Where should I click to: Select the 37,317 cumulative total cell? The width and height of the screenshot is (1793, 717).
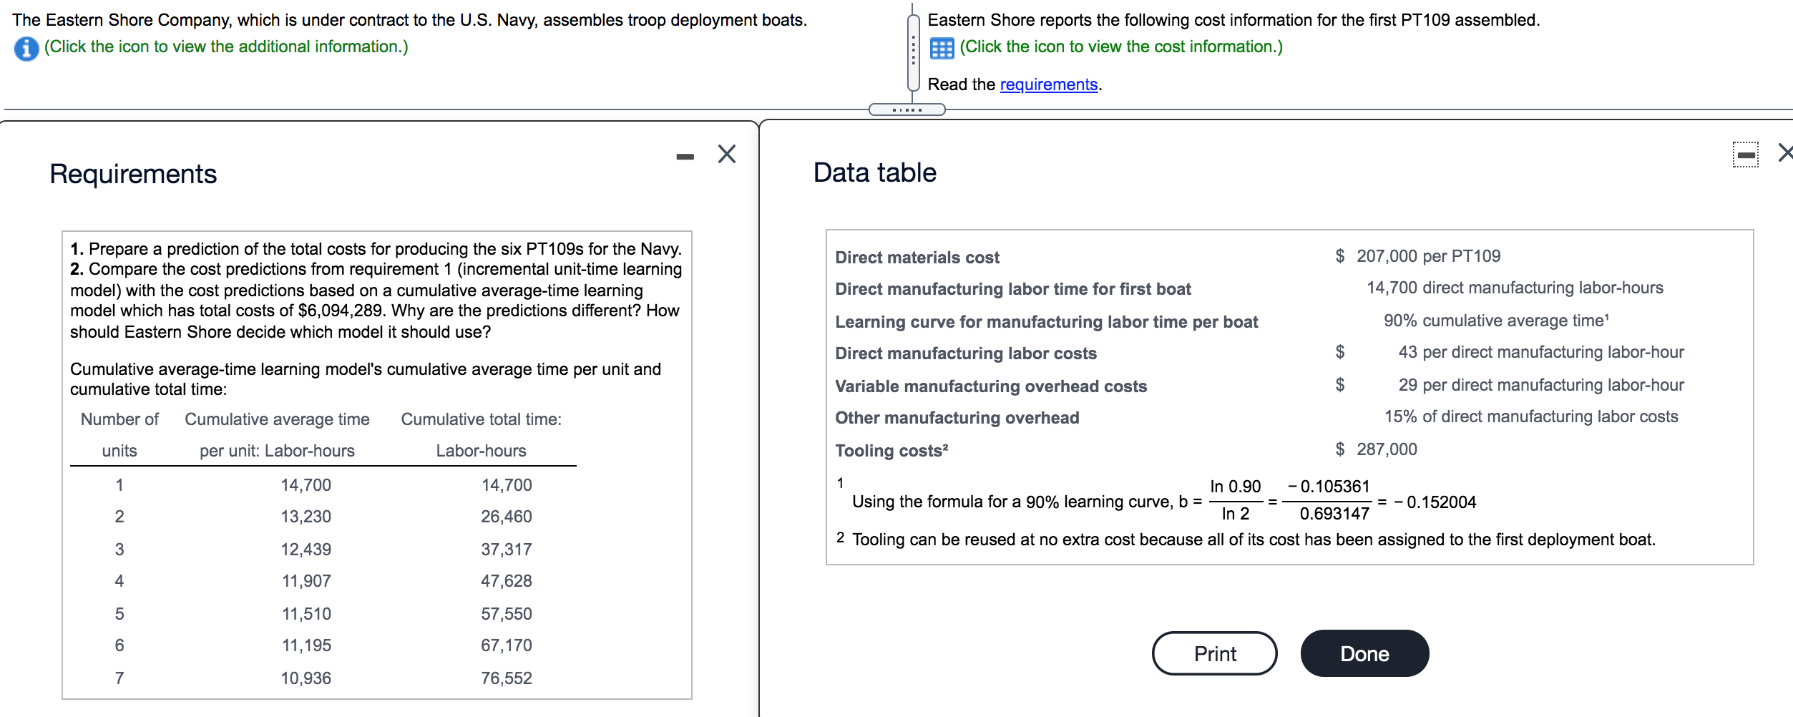[506, 550]
